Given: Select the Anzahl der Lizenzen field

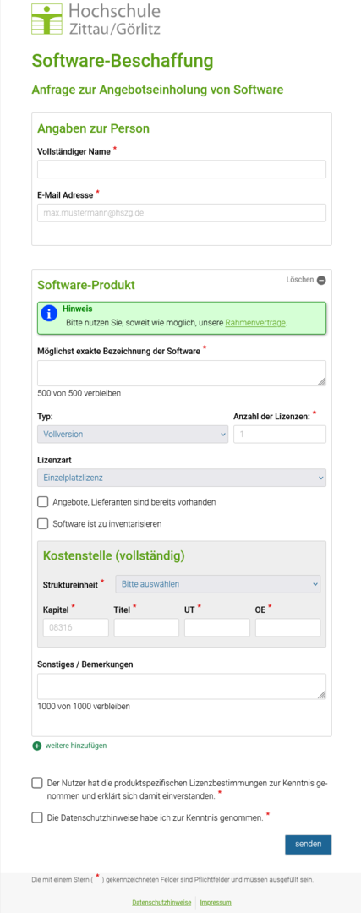Looking at the screenshot, I should [x=280, y=434].
